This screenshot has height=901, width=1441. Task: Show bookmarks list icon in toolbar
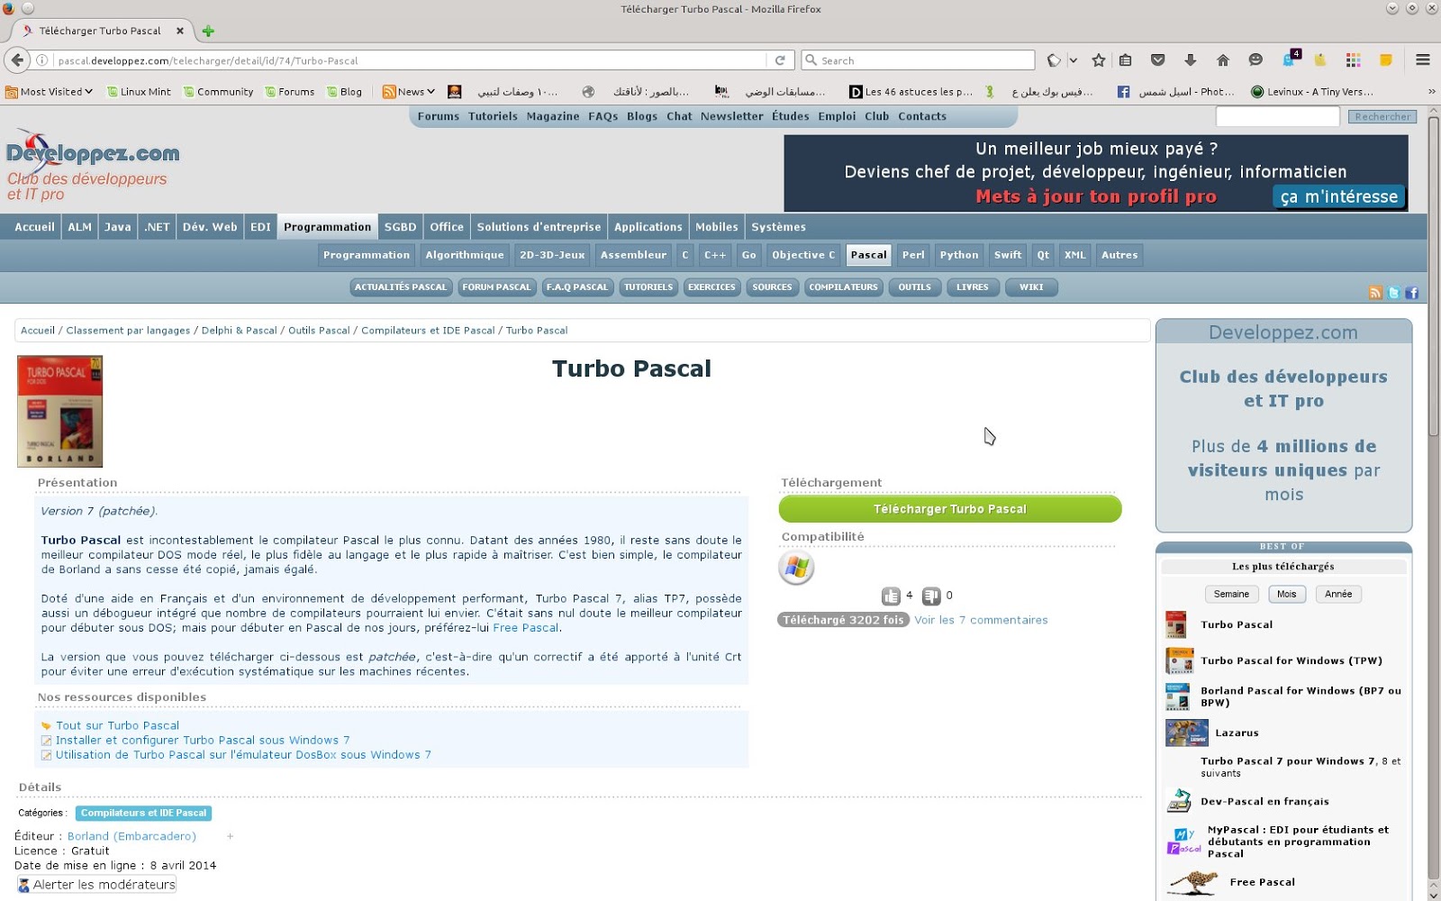tap(1125, 60)
